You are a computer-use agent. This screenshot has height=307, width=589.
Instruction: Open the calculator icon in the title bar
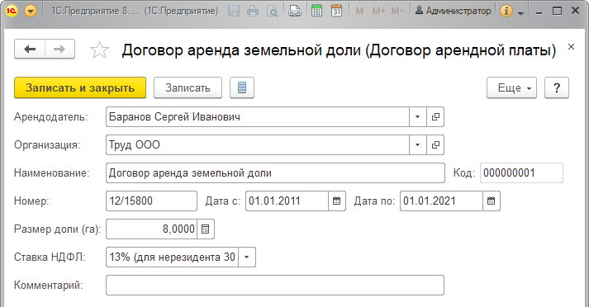point(316,11)
